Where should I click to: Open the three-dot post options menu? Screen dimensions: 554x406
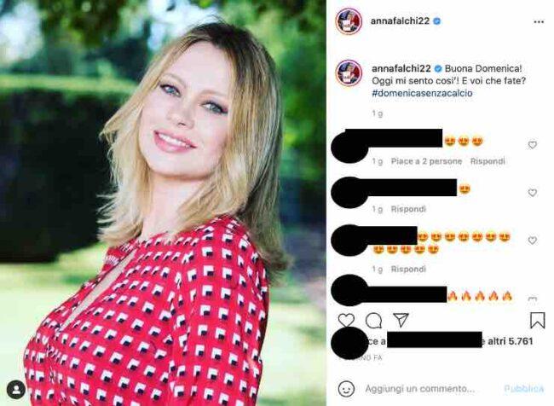coord(539,22)
